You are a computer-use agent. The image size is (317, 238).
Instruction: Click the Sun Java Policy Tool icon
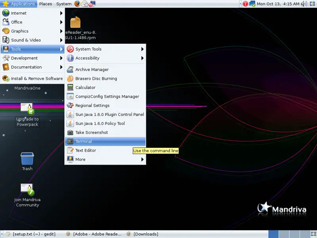(x=70, y=123)
